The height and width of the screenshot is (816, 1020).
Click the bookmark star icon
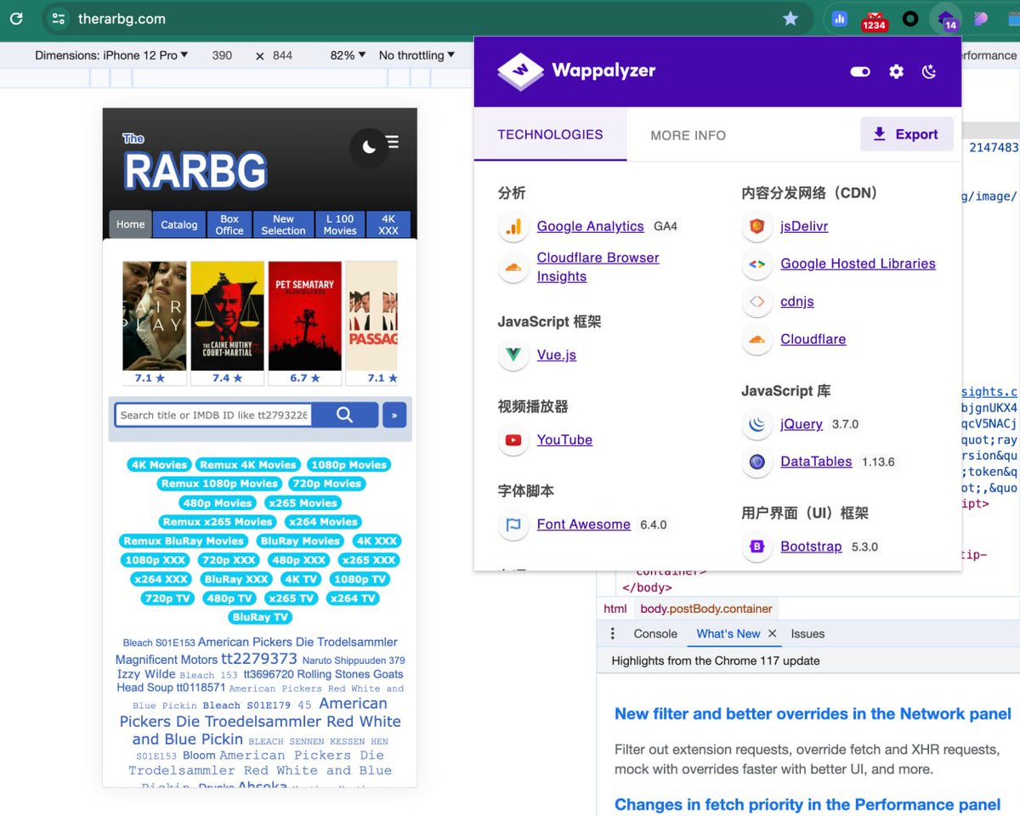[x=790, y=18]
